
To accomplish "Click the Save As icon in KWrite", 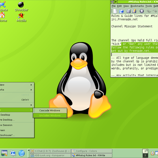I will [134, 11].
